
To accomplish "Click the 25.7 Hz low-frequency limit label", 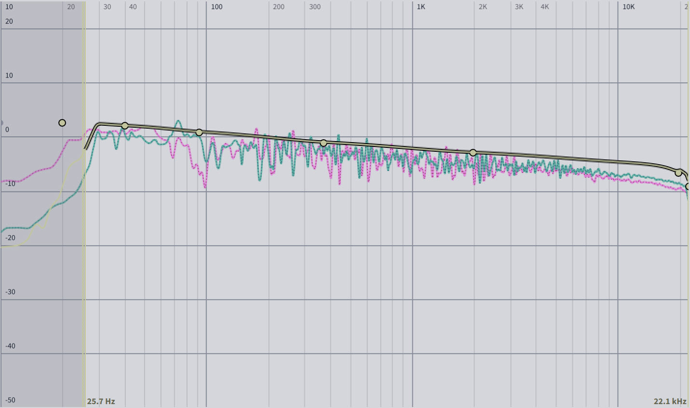I will [x=101, y=401].
